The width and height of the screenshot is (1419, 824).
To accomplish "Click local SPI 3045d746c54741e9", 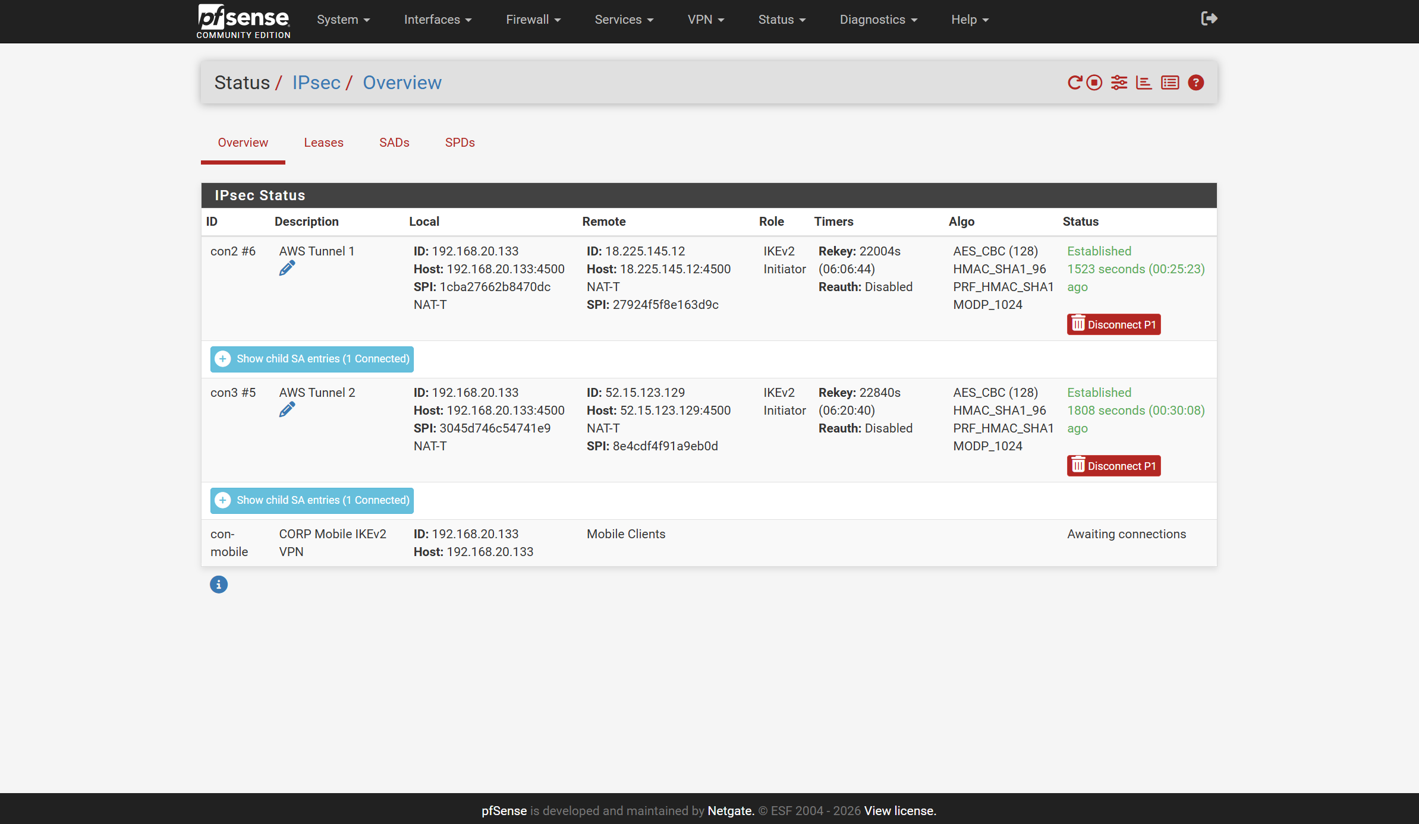I will pyautogui.click(x=495, y=428).
